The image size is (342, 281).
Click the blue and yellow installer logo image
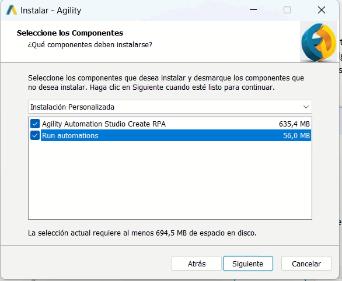pos(318,41)
